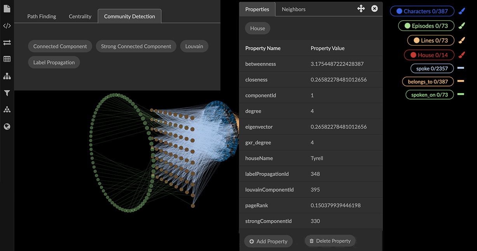Toggle the belongs_to 0/387 edge label
Viewport: 477px width, 251px height.
point(428,82)
